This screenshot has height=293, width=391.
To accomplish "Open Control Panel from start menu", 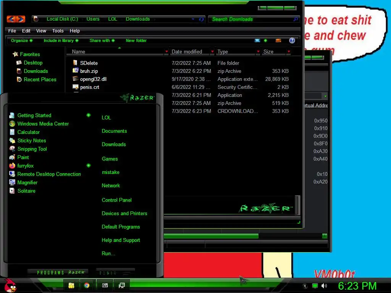I will 116,200.
